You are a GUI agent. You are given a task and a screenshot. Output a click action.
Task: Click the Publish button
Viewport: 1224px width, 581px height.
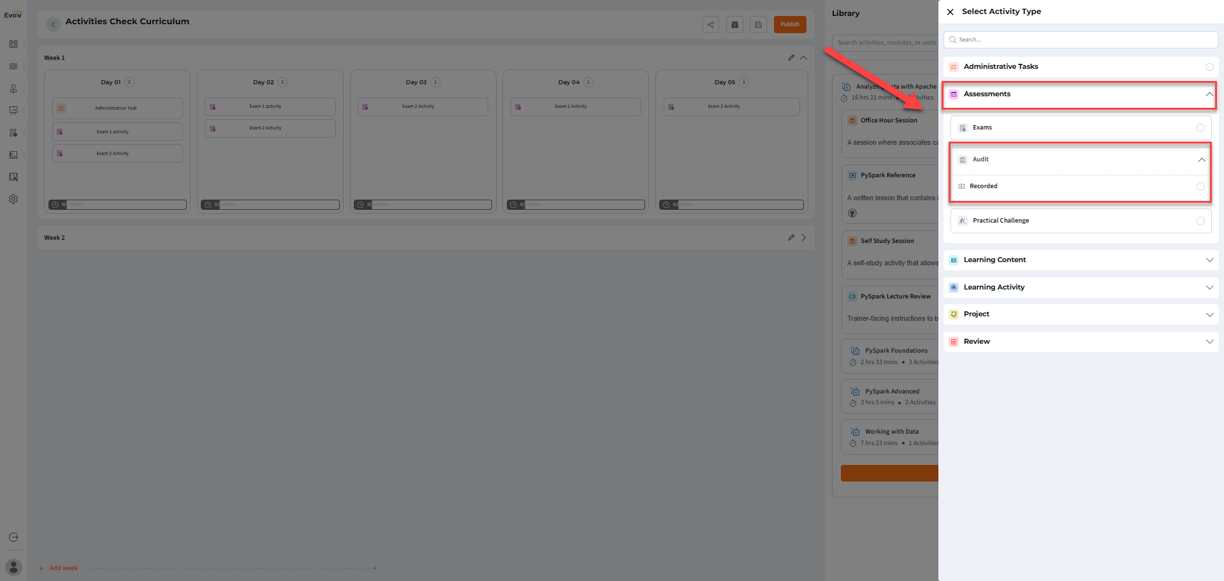click(x=790, y=25)
